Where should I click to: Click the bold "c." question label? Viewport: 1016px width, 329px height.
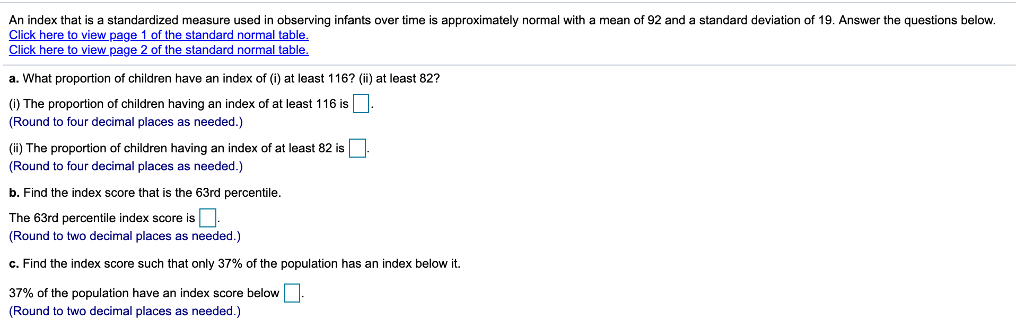click(x=14, y=263)
